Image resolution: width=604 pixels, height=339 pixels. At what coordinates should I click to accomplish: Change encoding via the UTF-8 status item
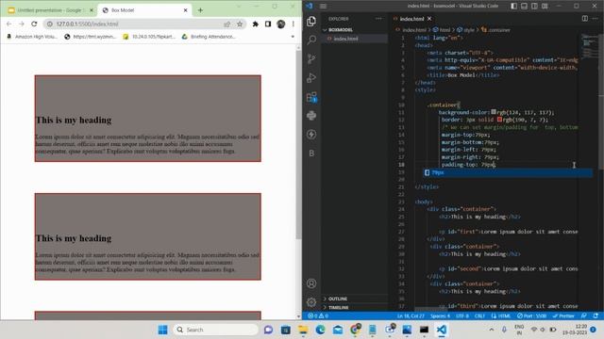pyautogui.click(x=462, y=316)
